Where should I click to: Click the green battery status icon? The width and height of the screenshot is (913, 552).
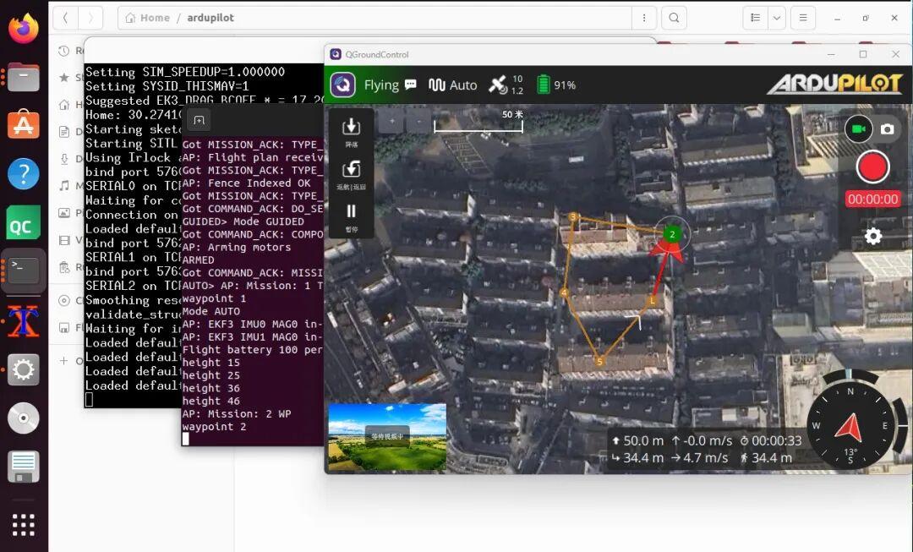(x=543, y=85)
